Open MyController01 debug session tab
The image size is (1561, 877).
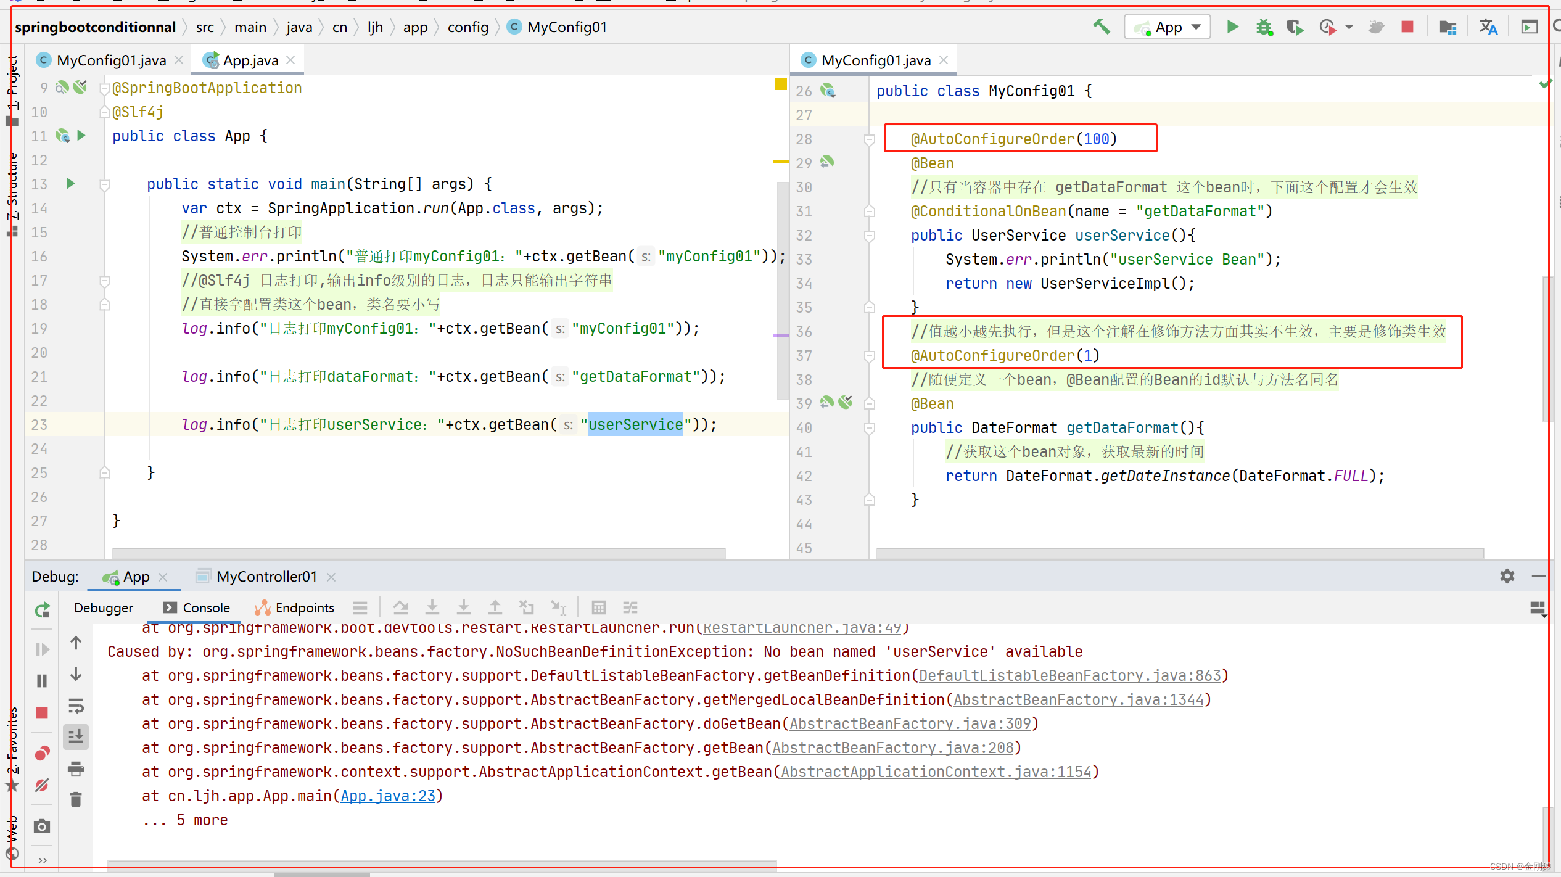[x=266, y=577]
